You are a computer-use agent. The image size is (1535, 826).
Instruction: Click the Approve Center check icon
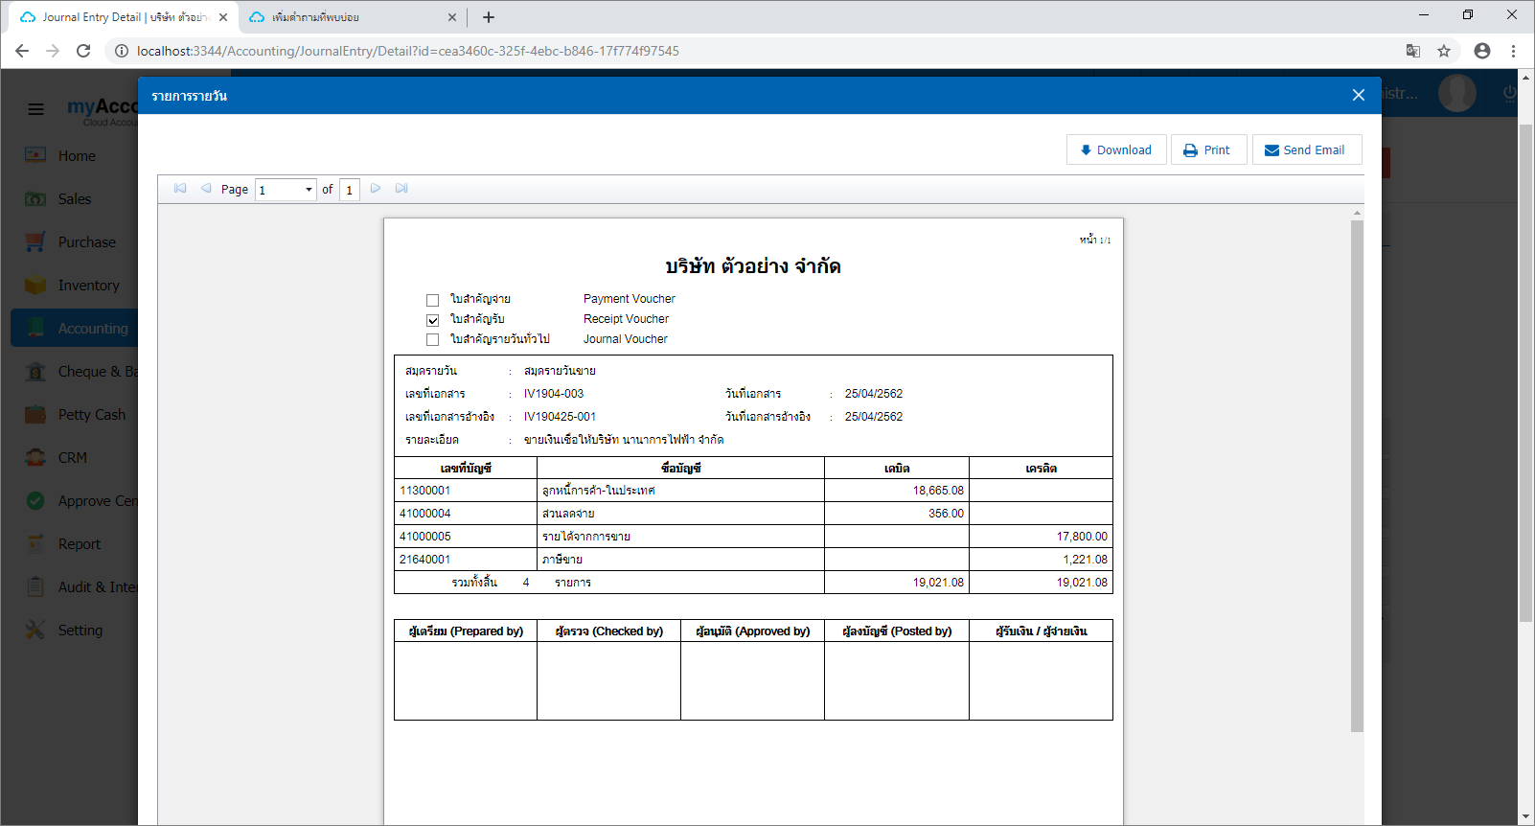[35, 500]
